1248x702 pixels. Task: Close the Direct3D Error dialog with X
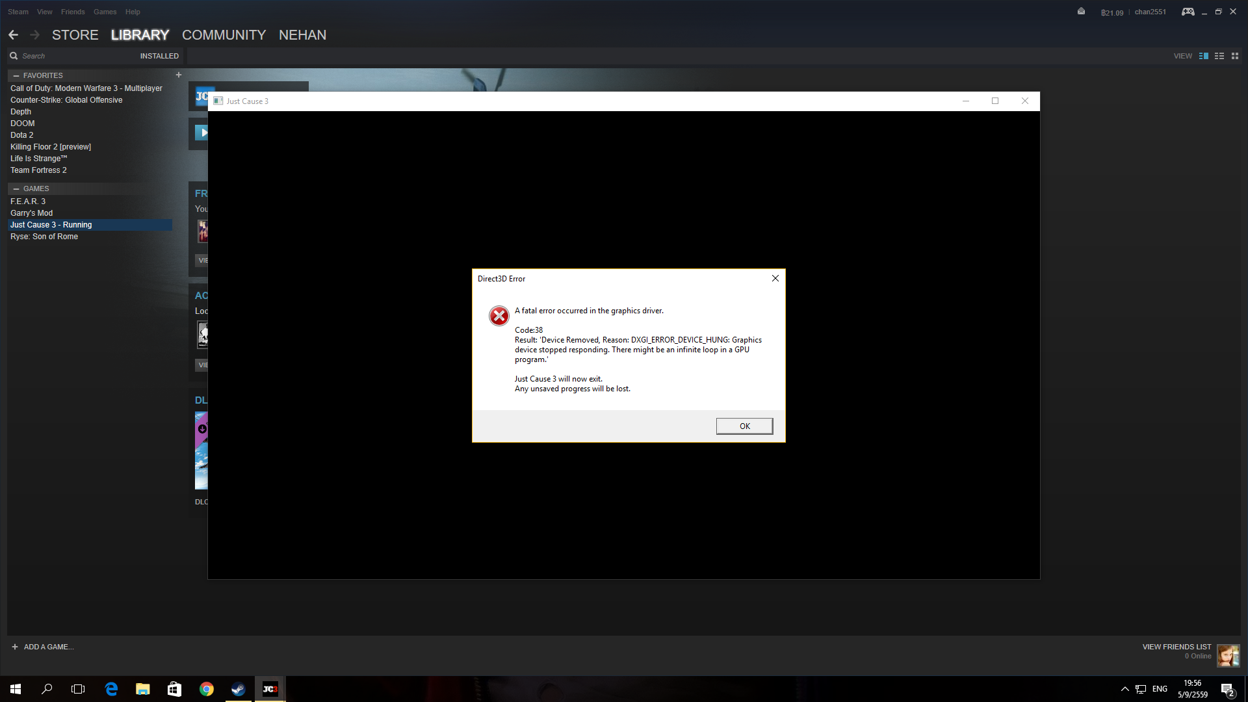[x=775, y=278]
